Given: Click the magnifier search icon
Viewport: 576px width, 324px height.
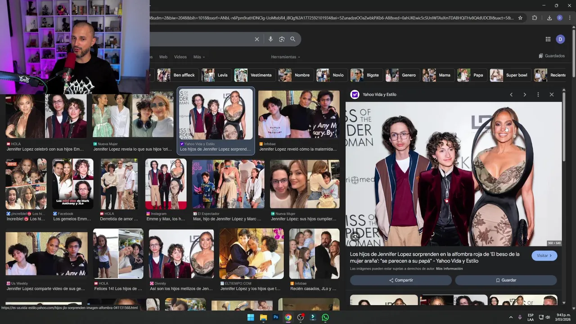Looking at the screenshot, I should [x=293, y=39].
